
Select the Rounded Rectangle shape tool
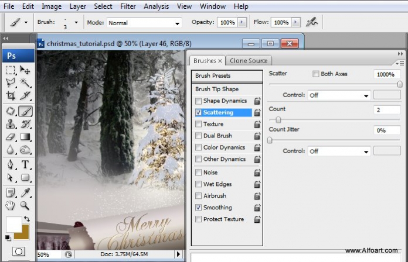coord(25,178)
